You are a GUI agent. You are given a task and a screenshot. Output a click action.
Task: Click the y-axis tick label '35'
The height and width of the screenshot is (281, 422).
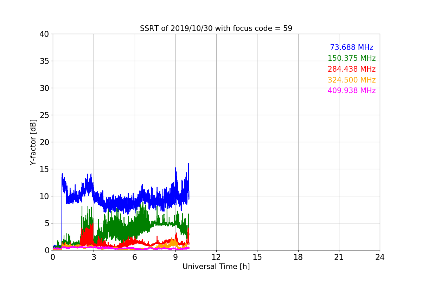click(44, 61)
